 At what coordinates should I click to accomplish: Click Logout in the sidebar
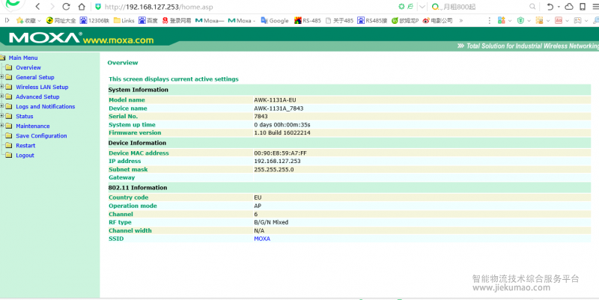(25, 156)
